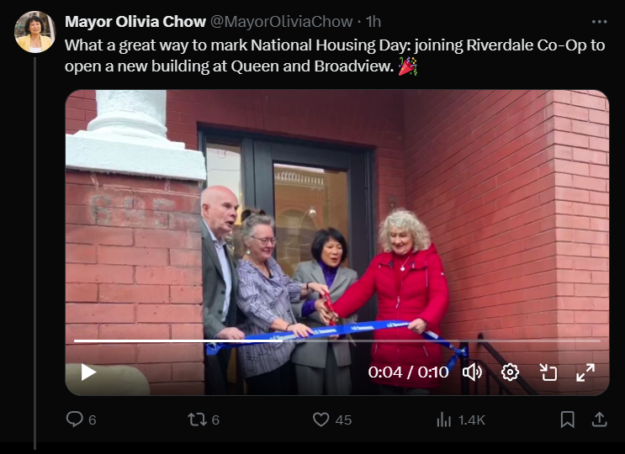Image resolution: width=625 pixels, height=454 pixels.
Task: Bookmark this post
Action: point(567,420)
